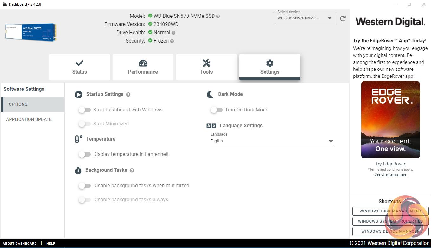The width and height of the screenshot is (432, 248).
Task: Toggle Disable background tasks when minimized
Action: (85, 186)
